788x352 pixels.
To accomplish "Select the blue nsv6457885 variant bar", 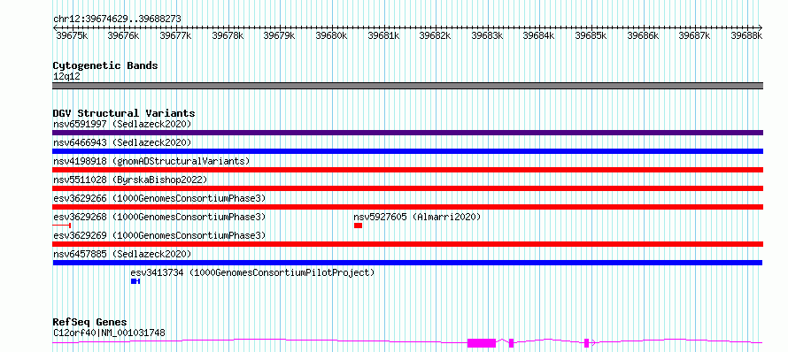I will click(x=407, y=263).
